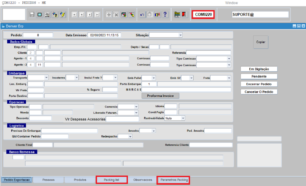306x186 pixels.
Task: Click the undo arrow toolbar icon
Action: [142, 15]
